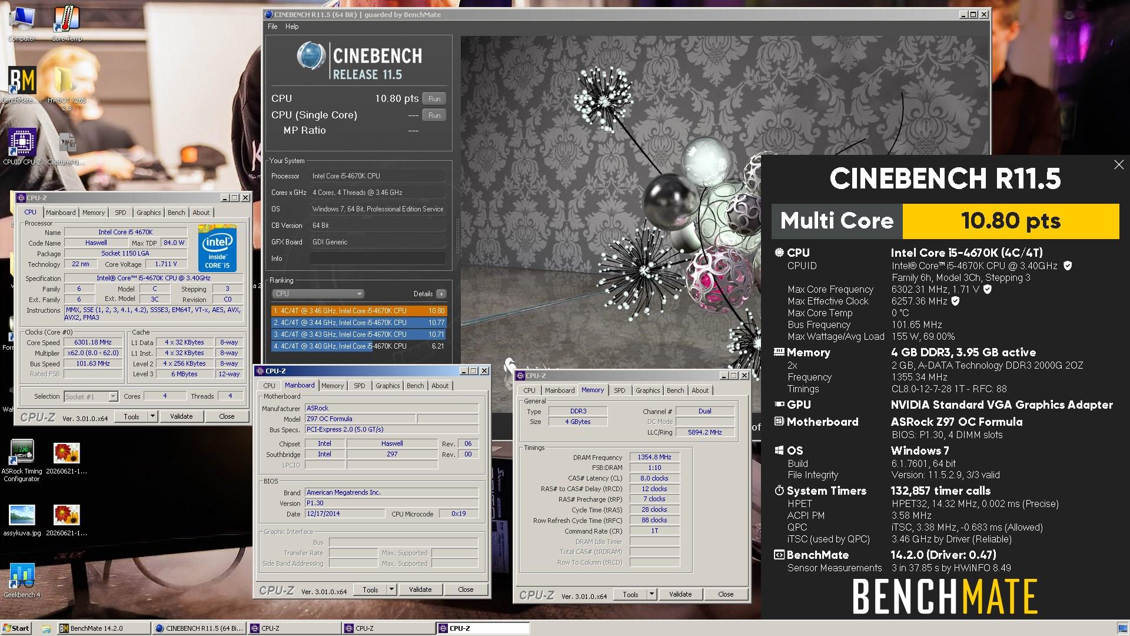Open the lower 20260621-1... flower image file
Viewport: 1130px width, 636px height.
click(67, 520)
